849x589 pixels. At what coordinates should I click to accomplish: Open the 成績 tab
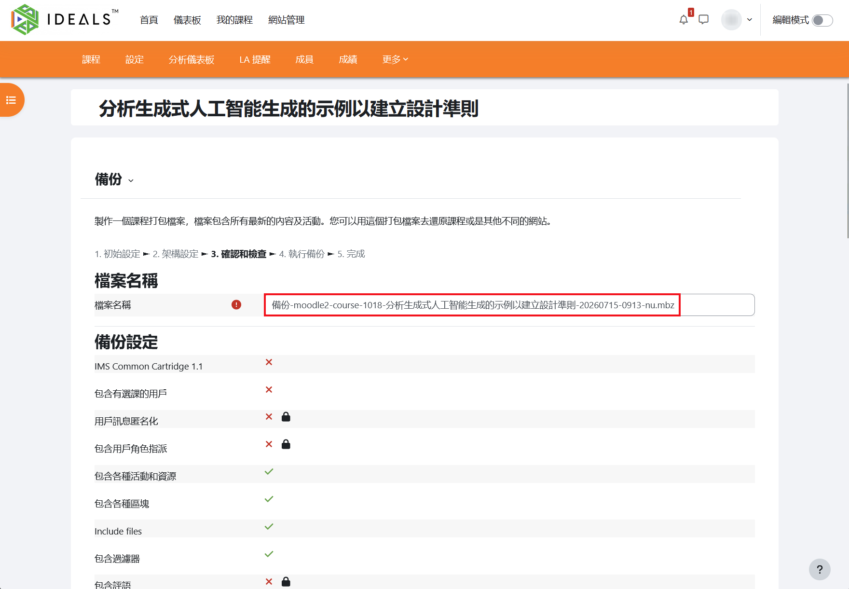click(x=348, y=59)
